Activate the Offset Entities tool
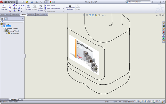Image resolution: width=166 pixels, height=104 pixels. tap(40, 8)
